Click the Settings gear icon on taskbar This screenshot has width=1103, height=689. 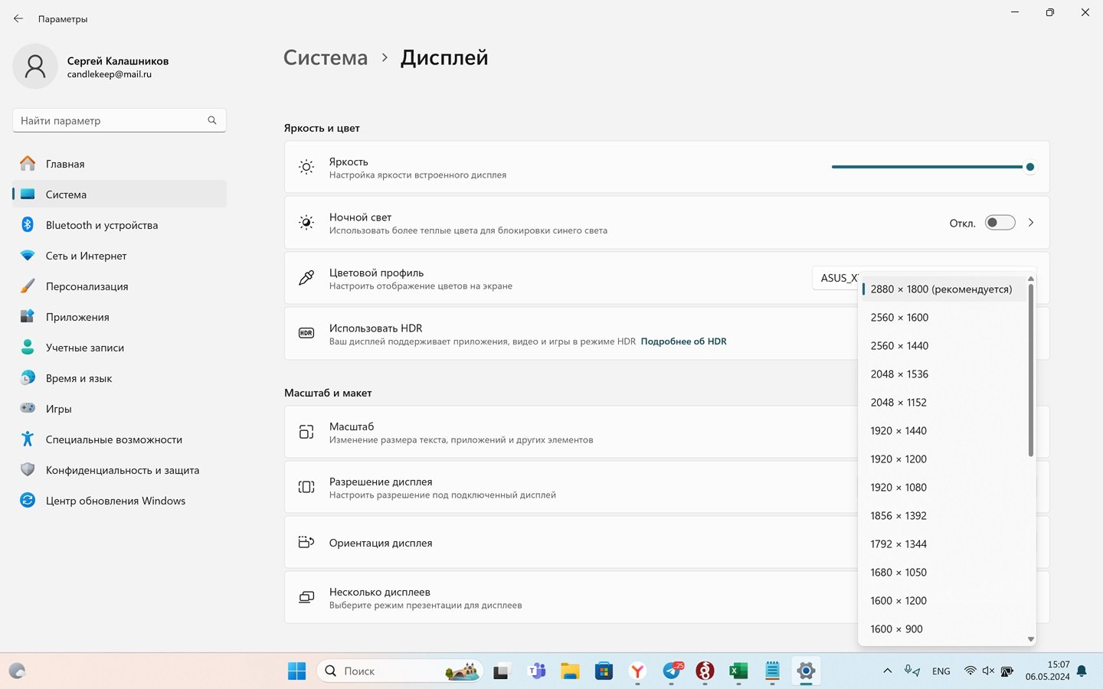tap(806, 671)
